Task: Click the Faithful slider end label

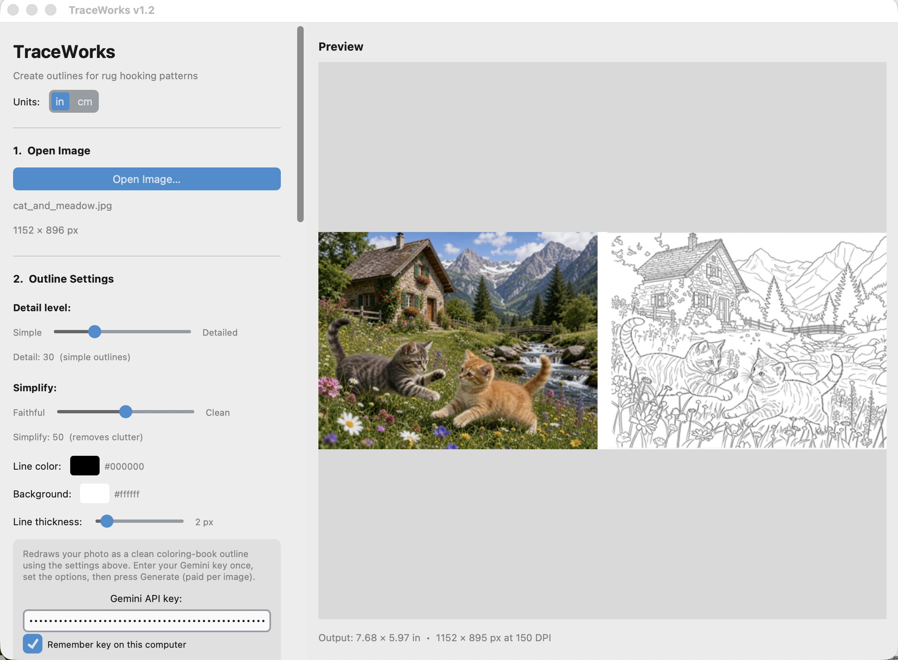Action: click(29, 412)
